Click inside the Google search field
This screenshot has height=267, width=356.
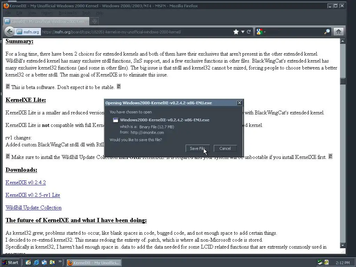point(295,32)
